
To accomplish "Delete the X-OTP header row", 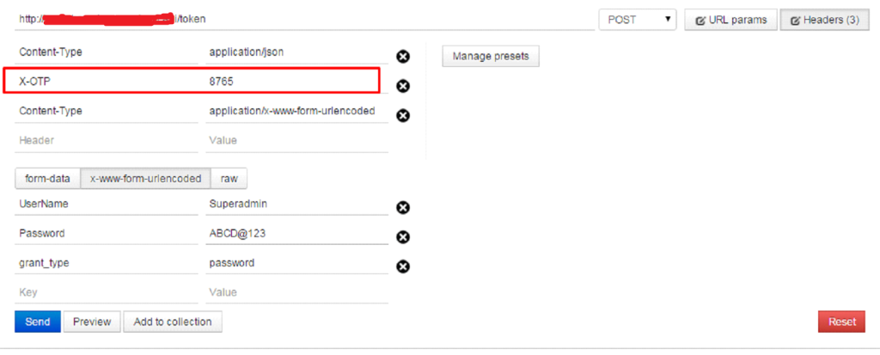I will [403, 86].
